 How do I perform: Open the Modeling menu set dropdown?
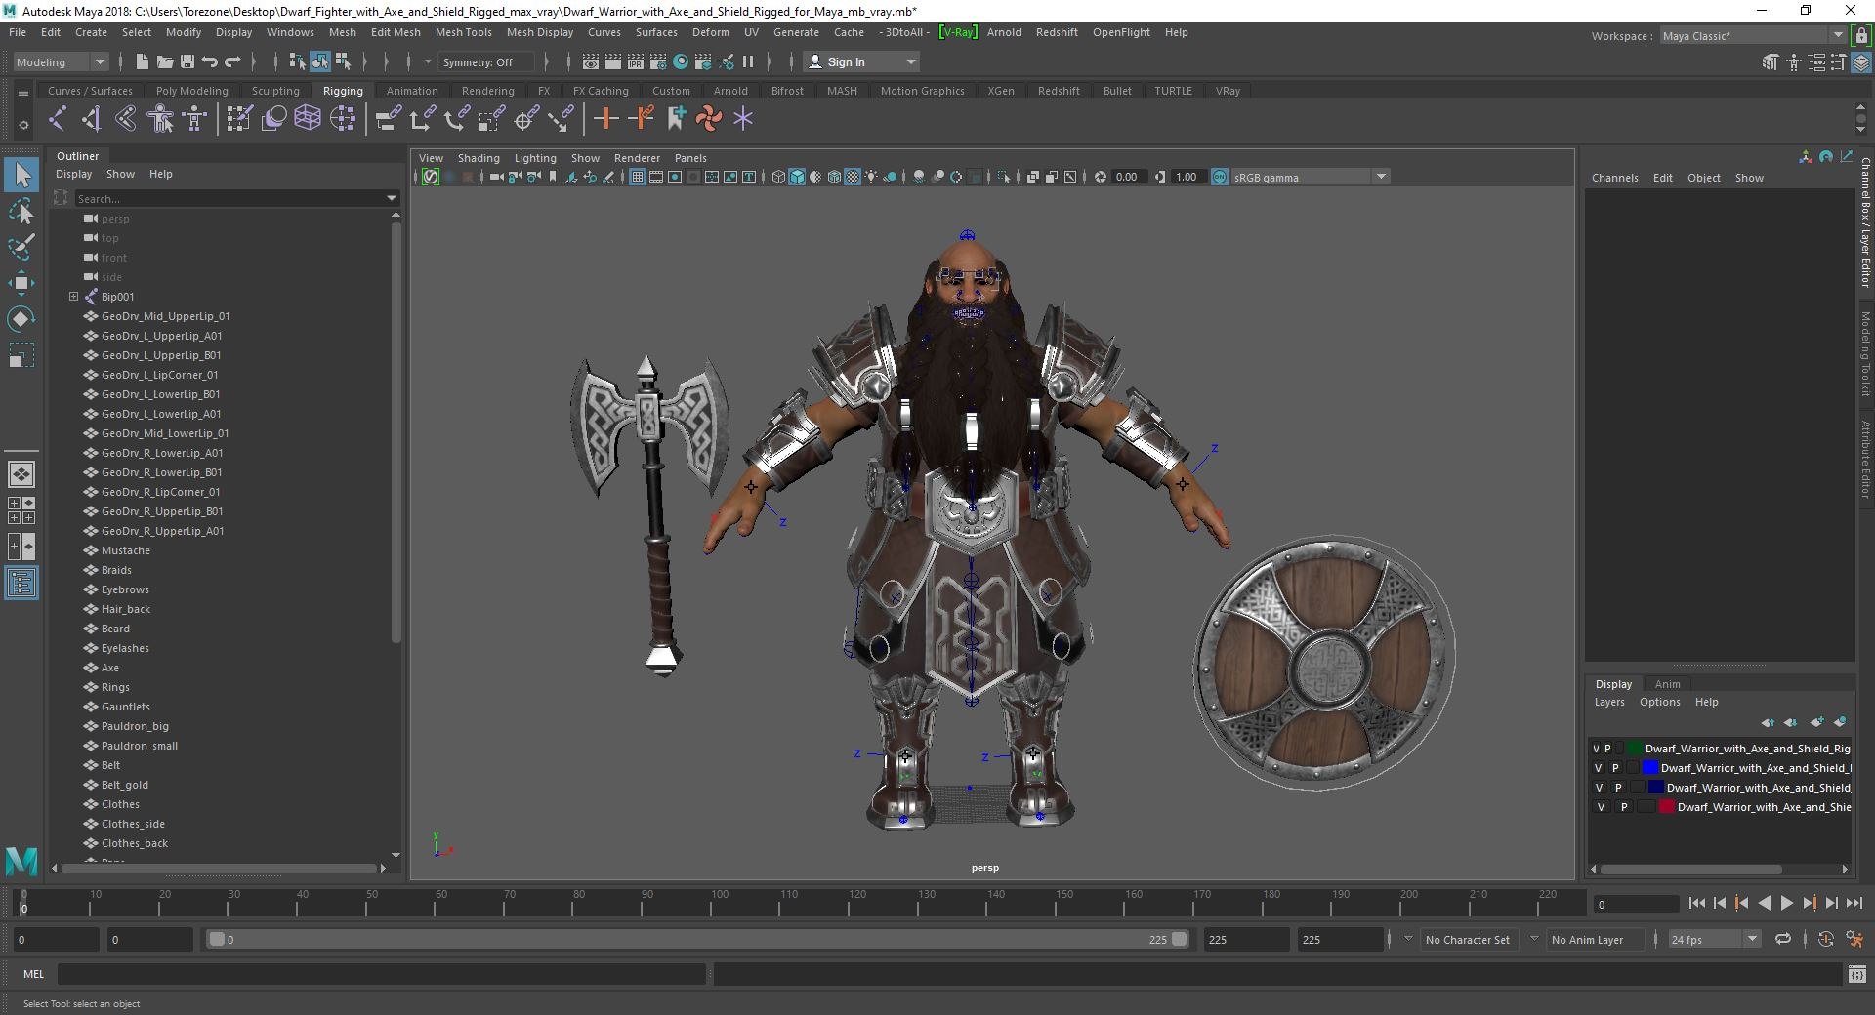pos(61,61)
